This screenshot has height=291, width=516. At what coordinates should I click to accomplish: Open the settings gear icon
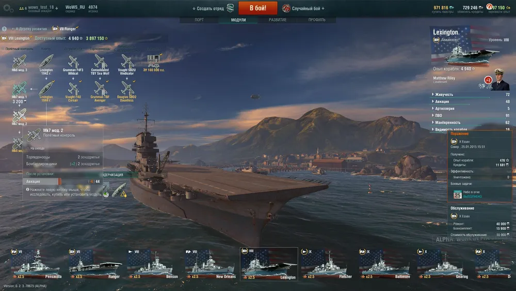click(8, 9)
